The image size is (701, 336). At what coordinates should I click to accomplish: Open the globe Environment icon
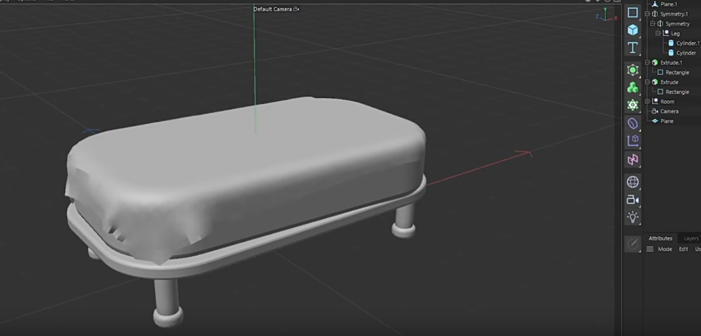click(x=633, y=182)
